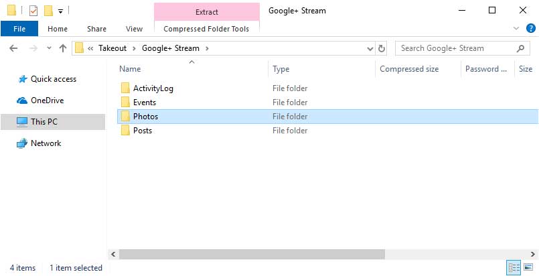Screen dimensions: 539x276
Task: Sort by the Size column header
Action: 526,69
